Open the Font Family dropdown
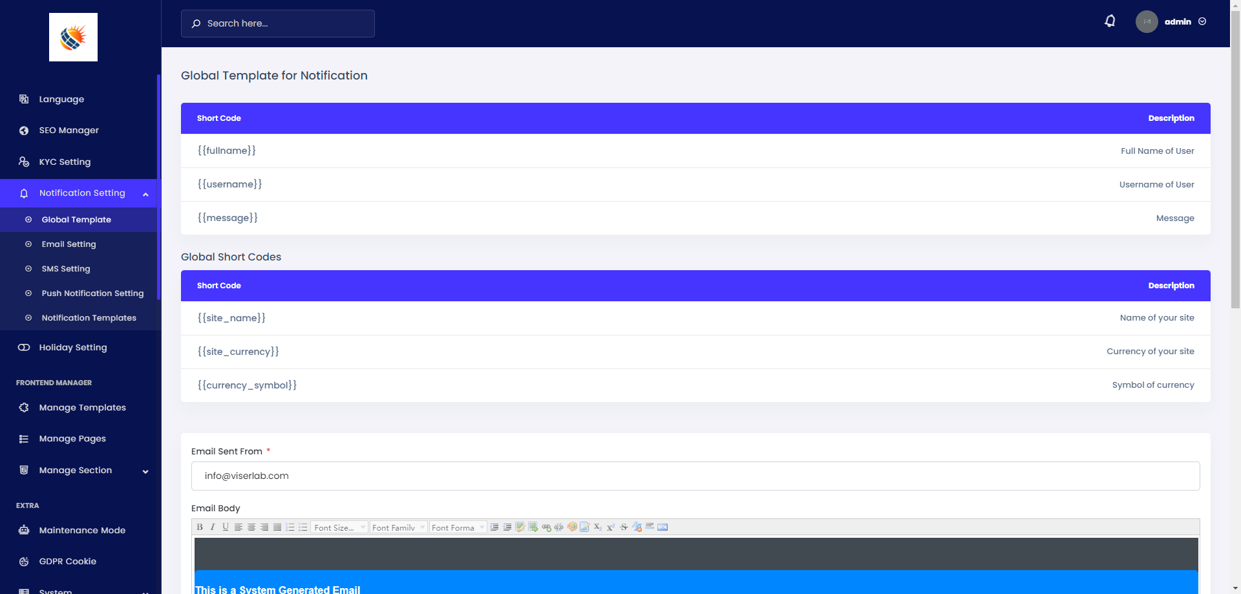Image resolution: width=1241 pixels, height=594 pixels. (x=398, y=527)
